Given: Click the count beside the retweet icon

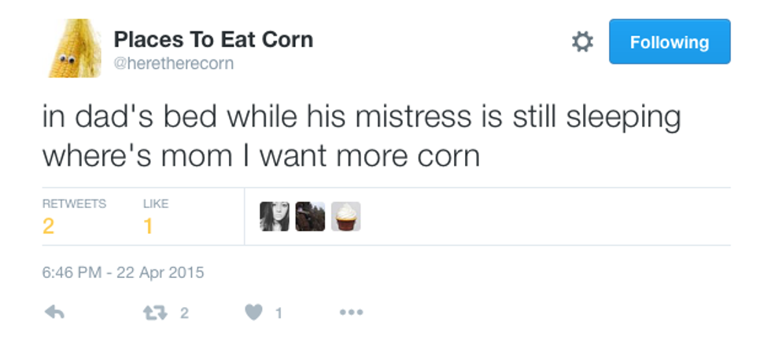Looking at the screenshot, I should click(x=184, y=313).
